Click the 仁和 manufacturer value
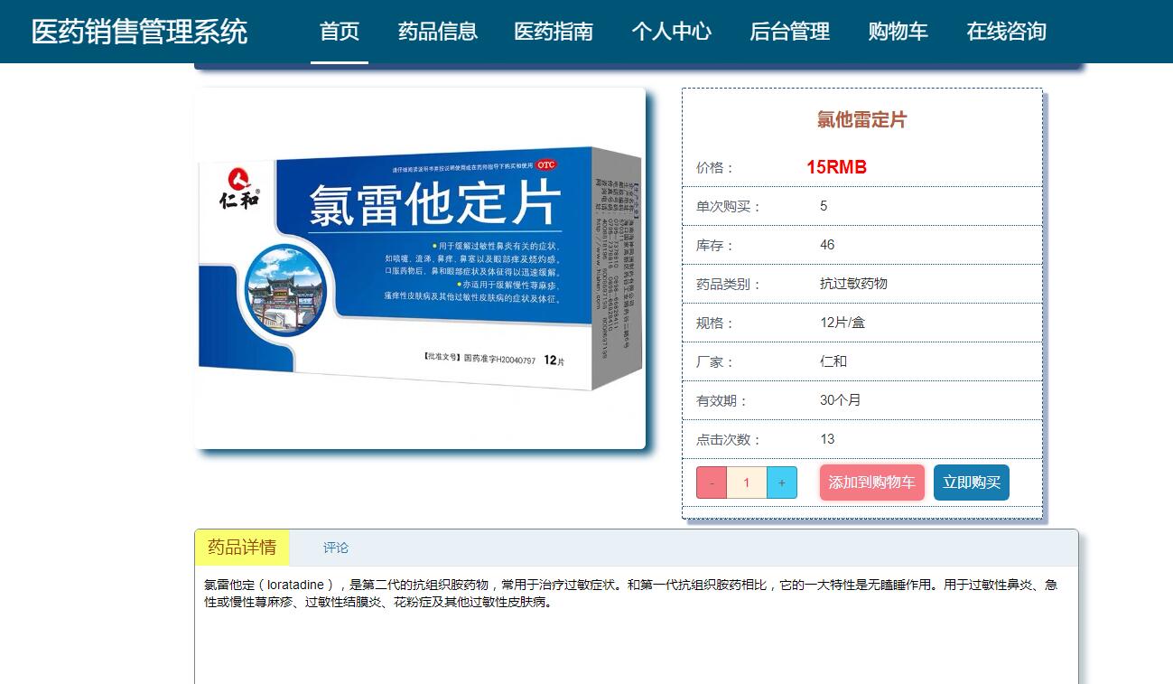Image resolution: width=1173 pixels, height=684 pixels. click(x=833, y=361)
